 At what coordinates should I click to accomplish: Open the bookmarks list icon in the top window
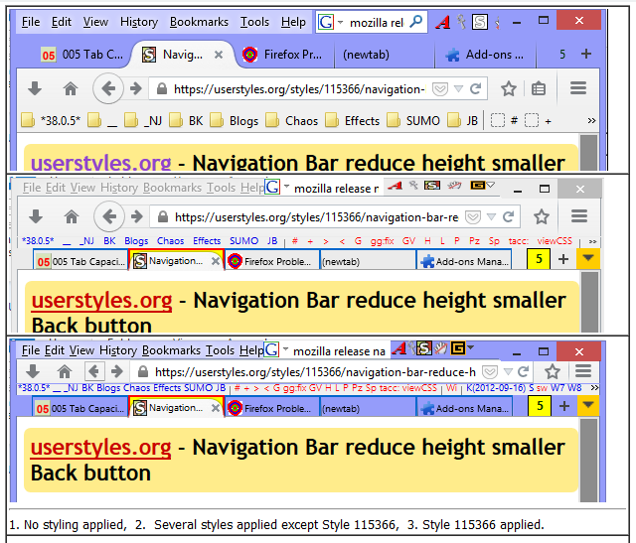[539, 88]
